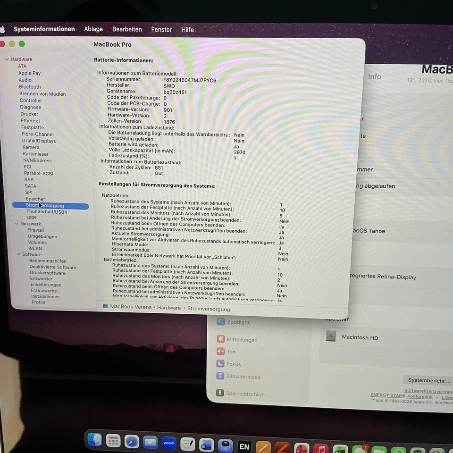Screen dimensions: 453x453
Task: Open the Apple menu
Action: [2, 29]
